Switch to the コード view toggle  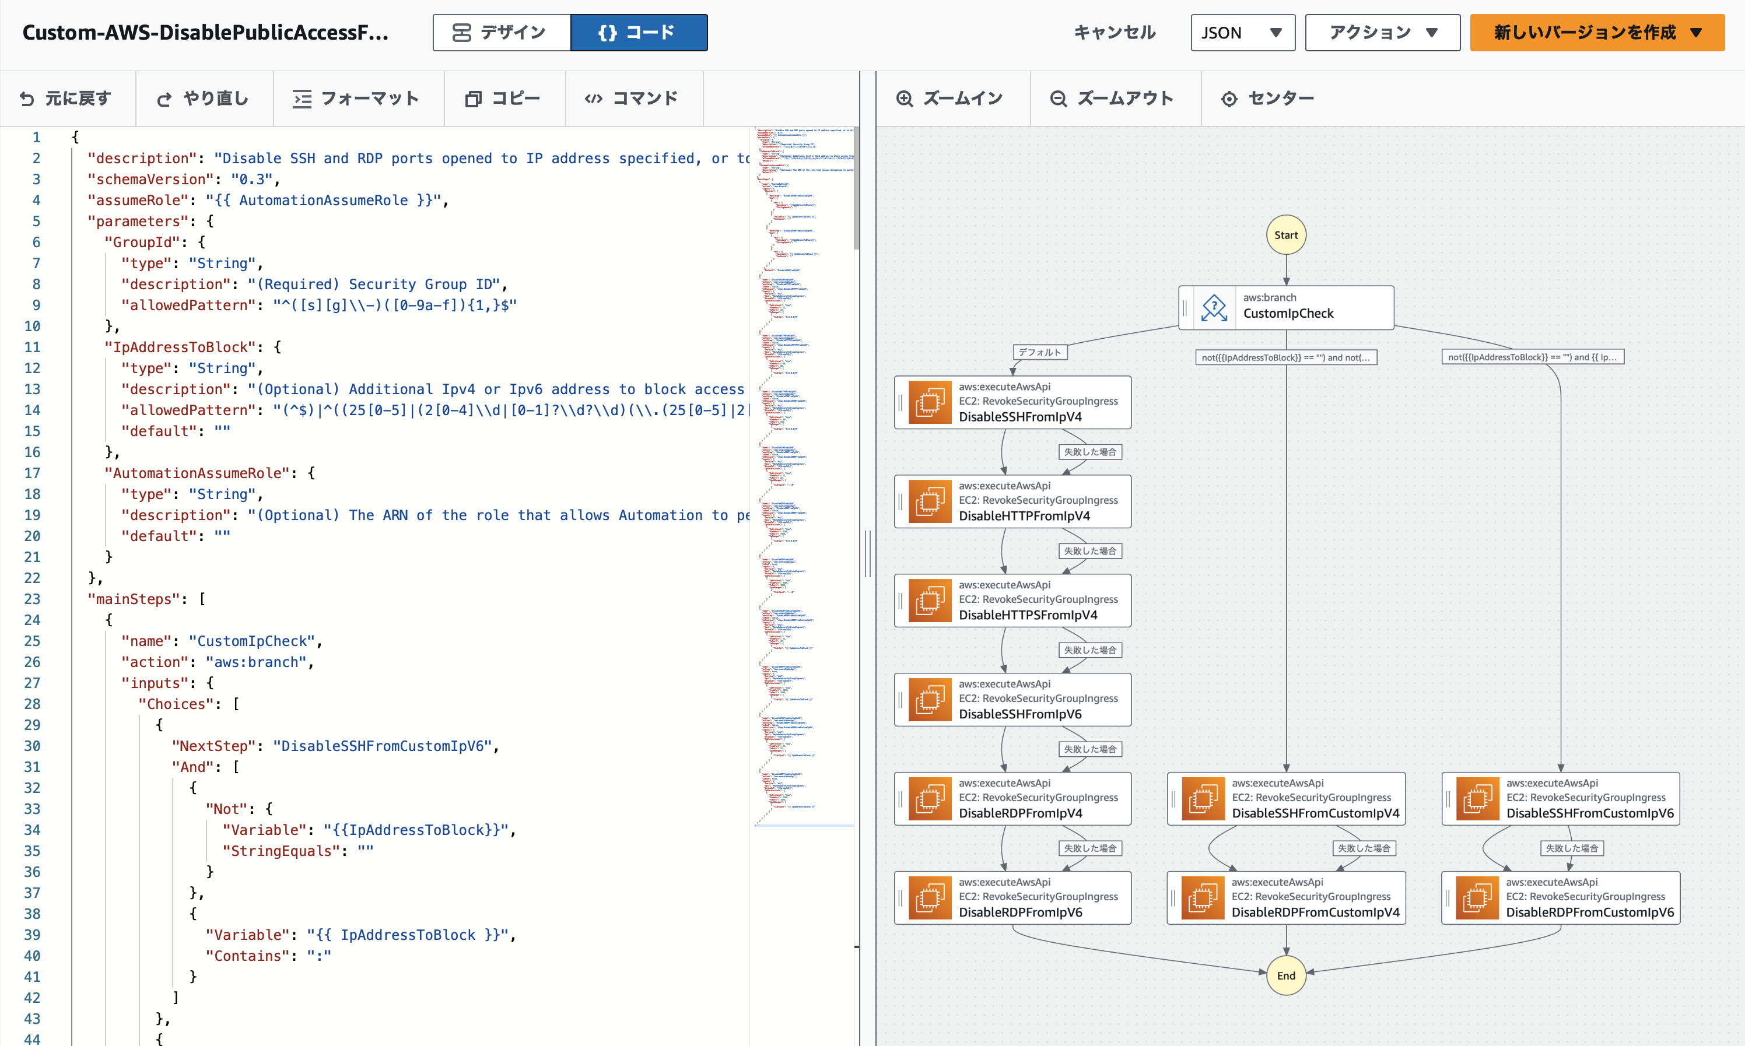(638, 33)
